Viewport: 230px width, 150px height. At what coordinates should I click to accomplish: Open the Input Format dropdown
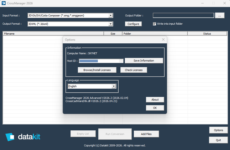click(x=111, y=15)
